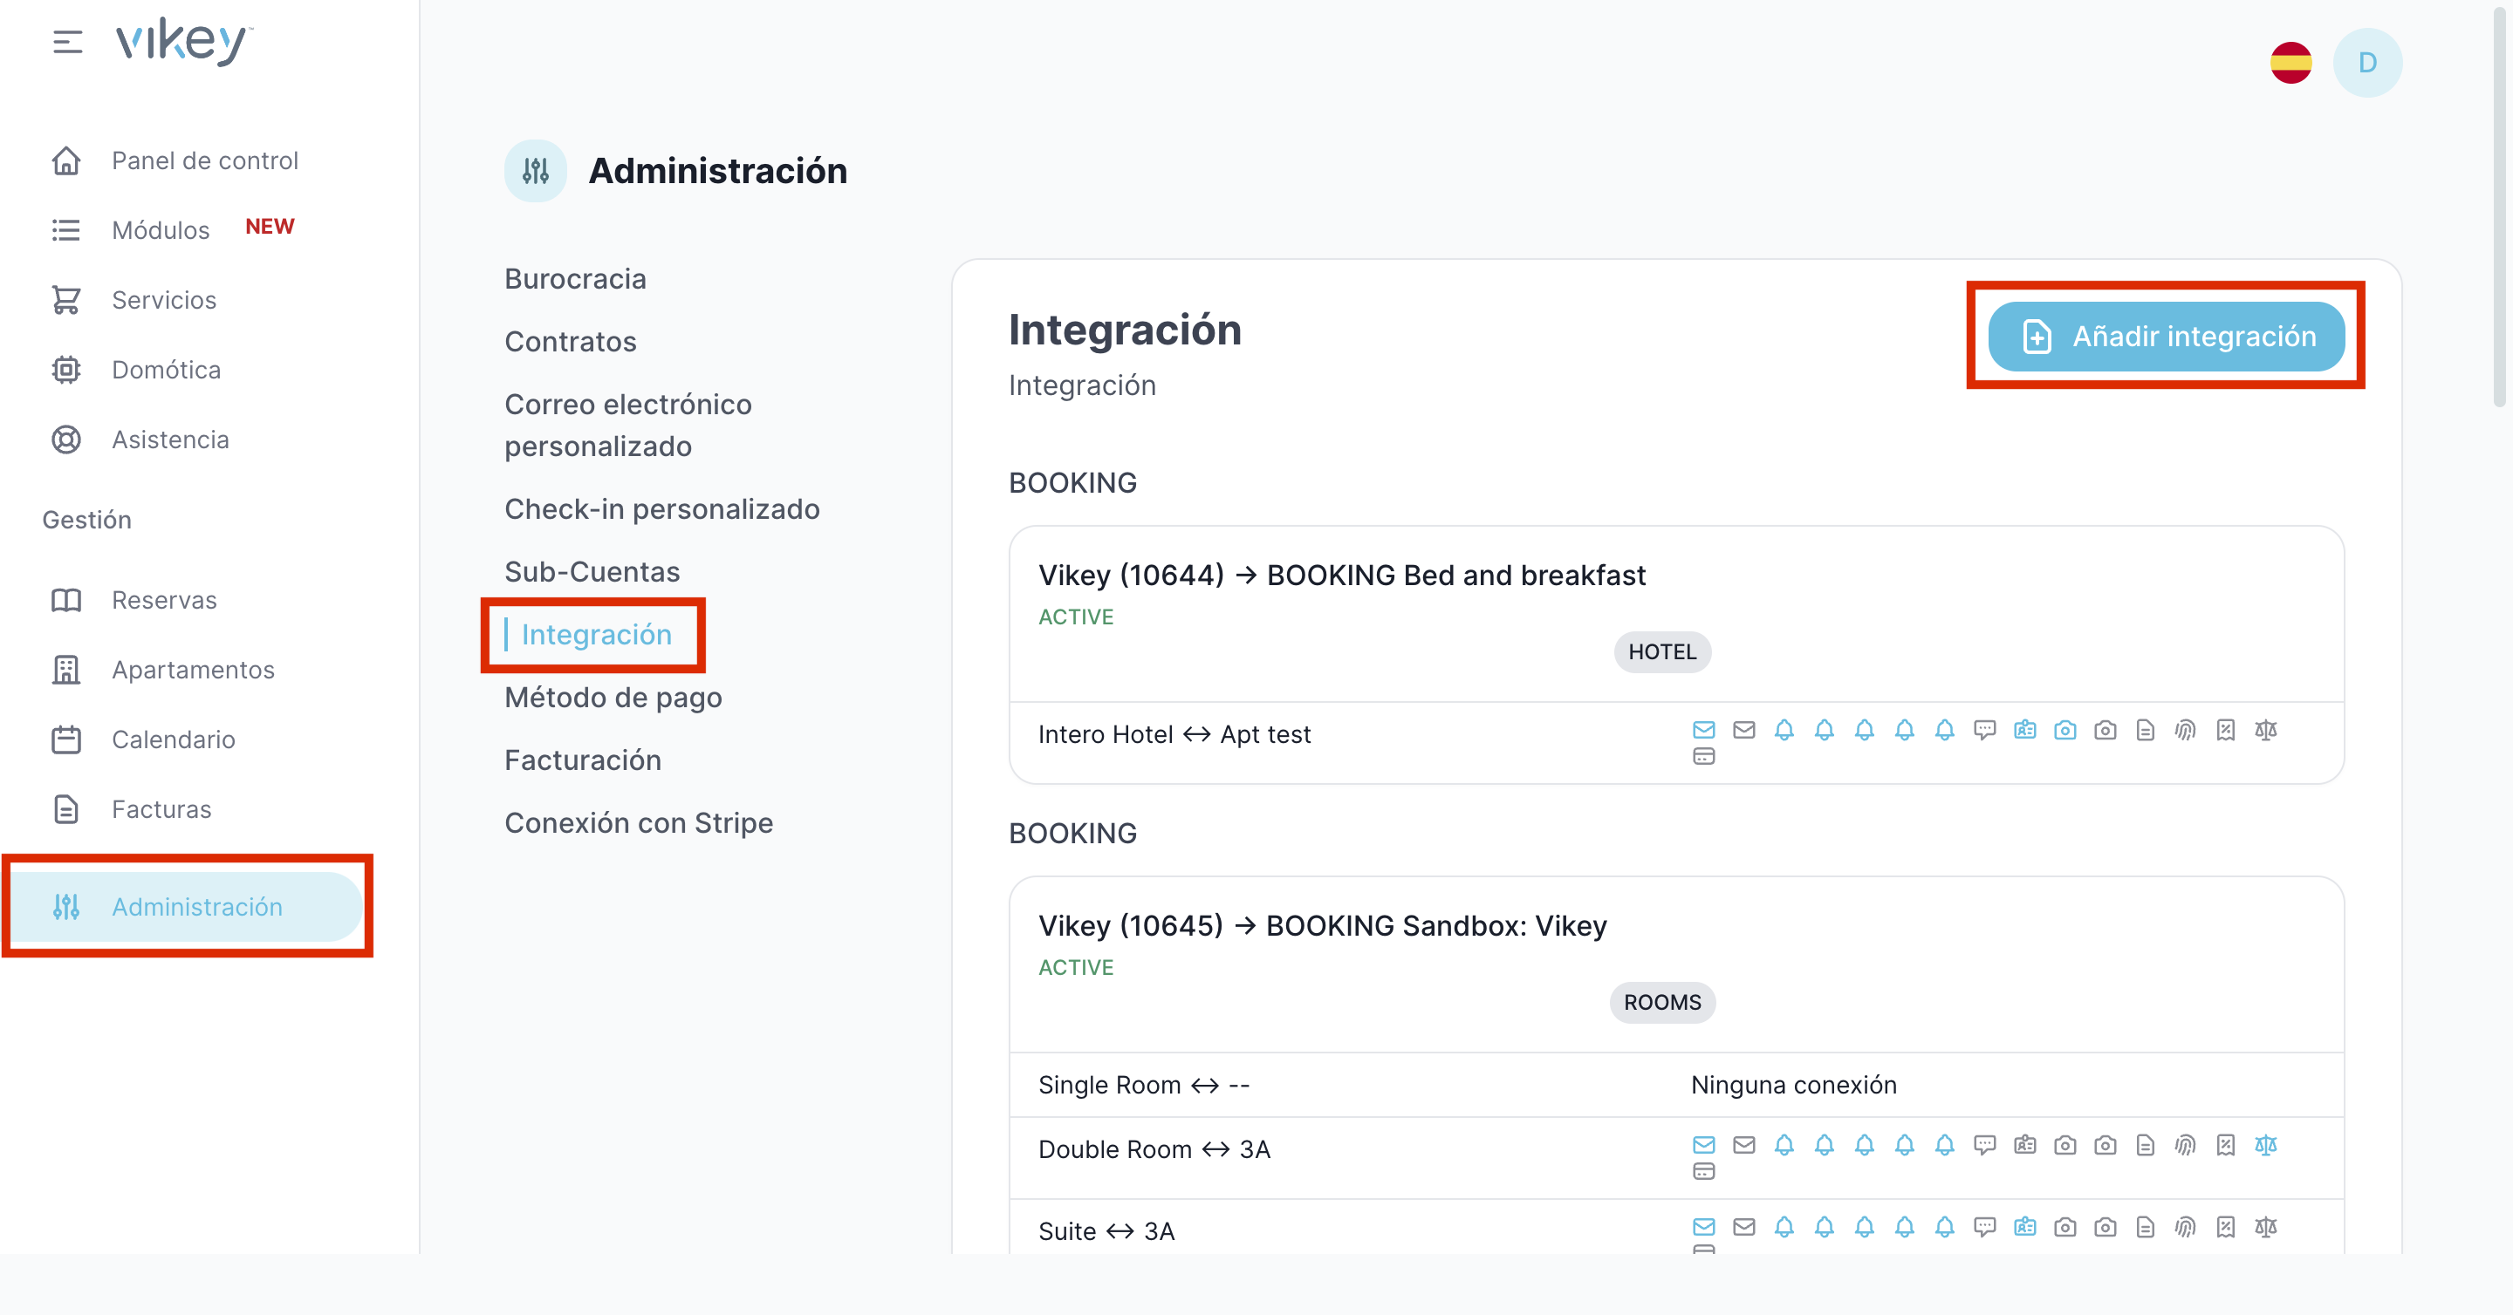Open Conexión con Stripe link
The height and width of the screenshot is (1315, 2513).
(638, 822)
